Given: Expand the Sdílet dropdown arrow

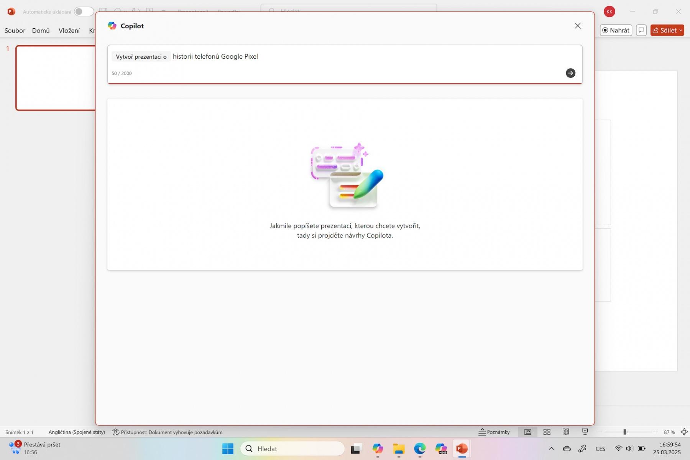Looking at the screenshot, I should (x=681, y=30).
